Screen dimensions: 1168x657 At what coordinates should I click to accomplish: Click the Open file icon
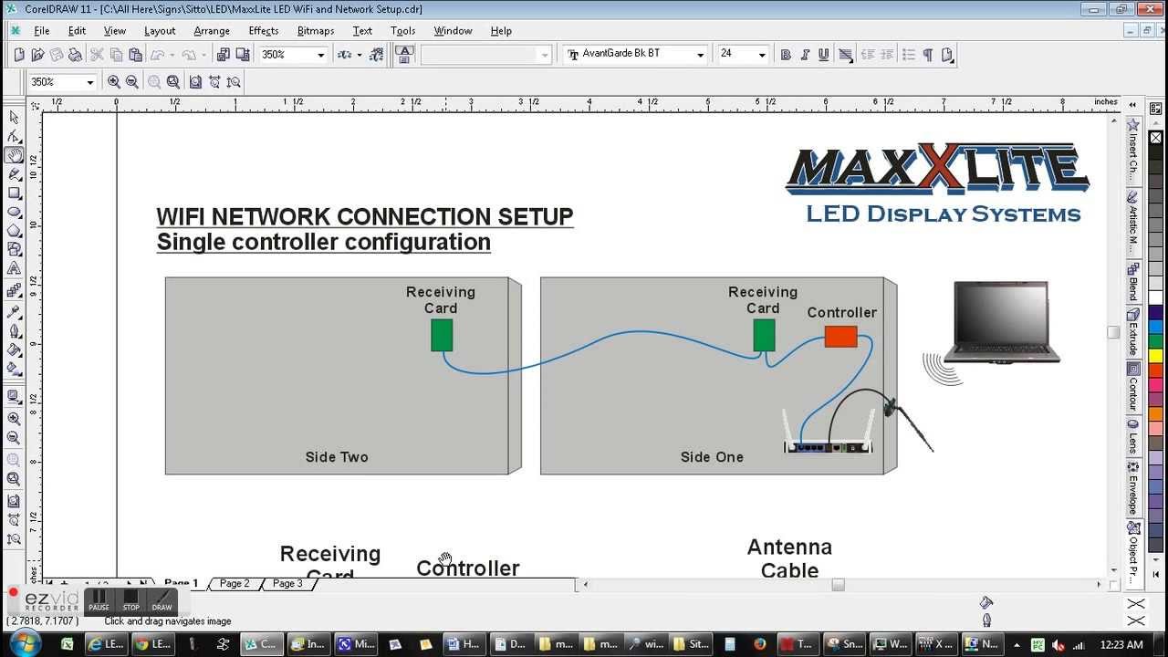tap(38, 55)
